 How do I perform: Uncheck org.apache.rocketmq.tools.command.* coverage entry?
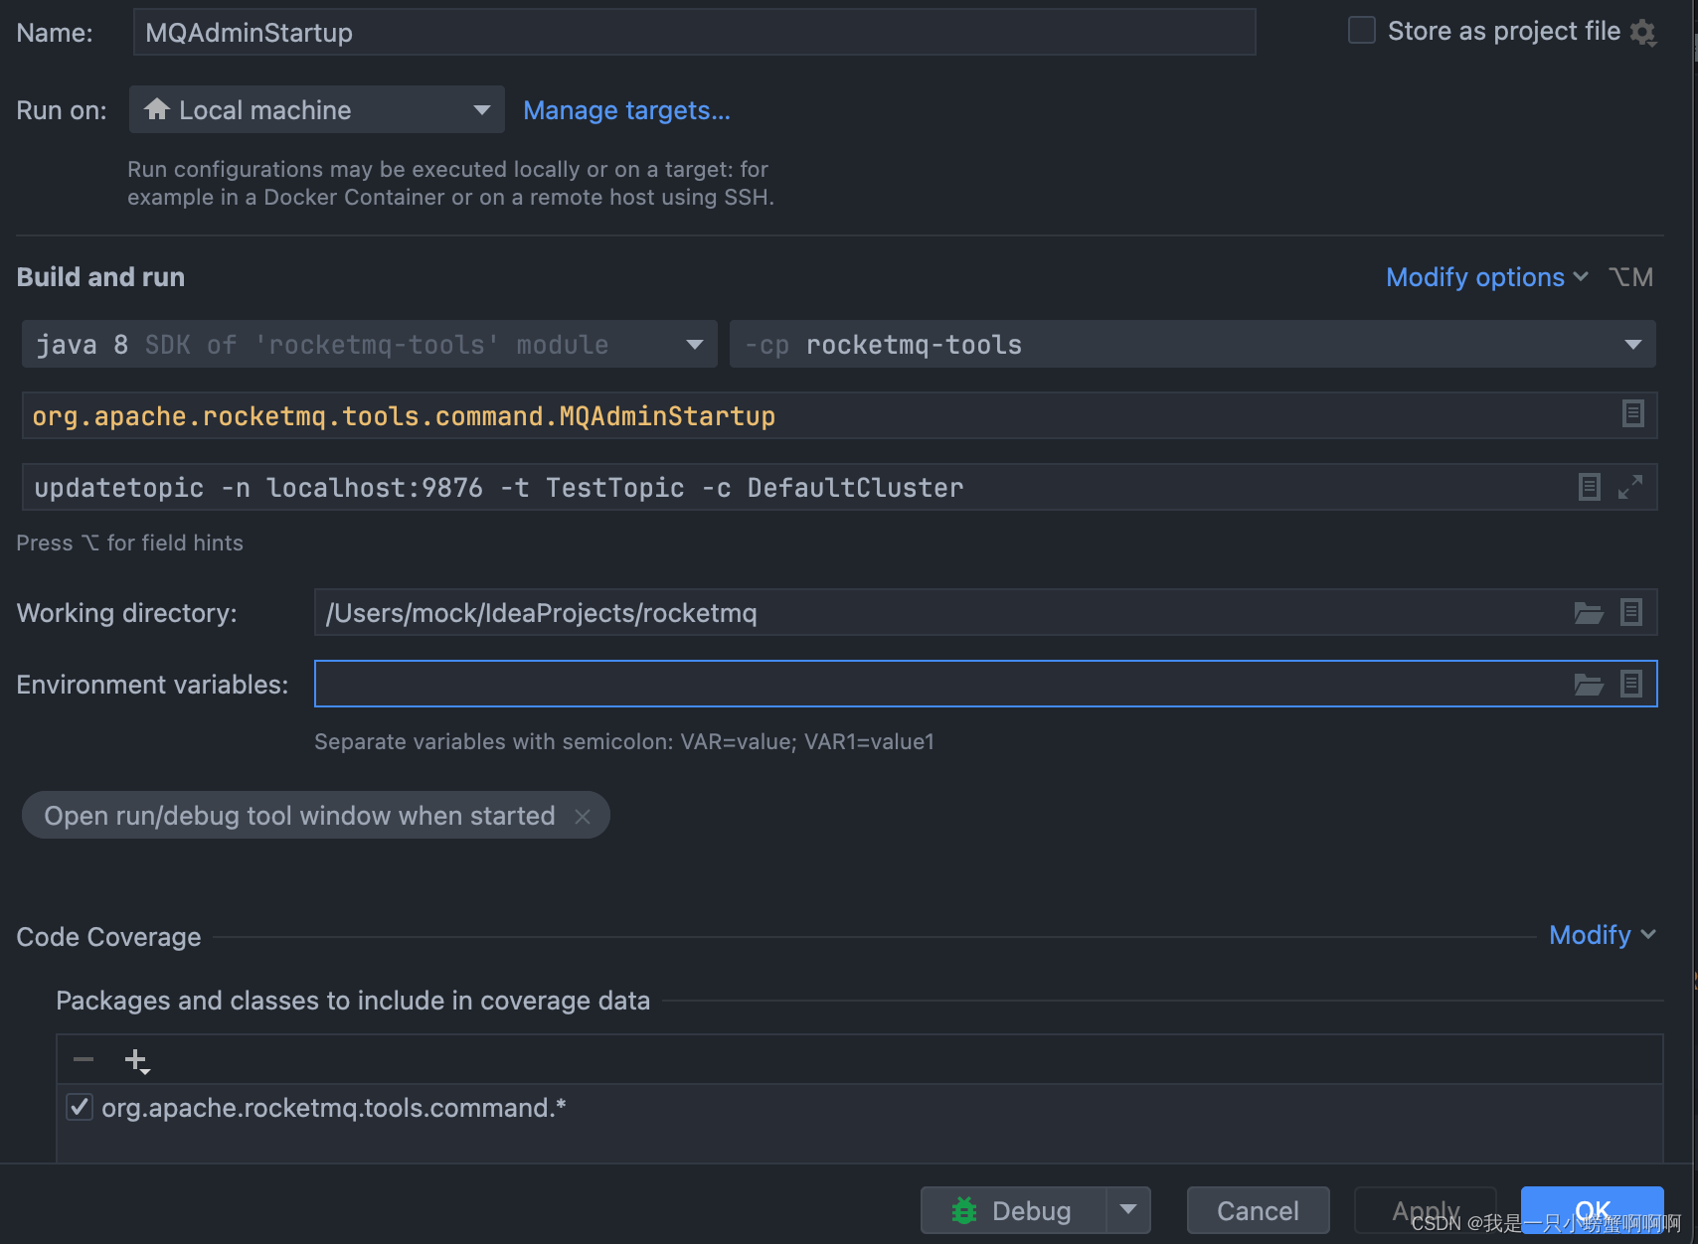[79, 1107]
